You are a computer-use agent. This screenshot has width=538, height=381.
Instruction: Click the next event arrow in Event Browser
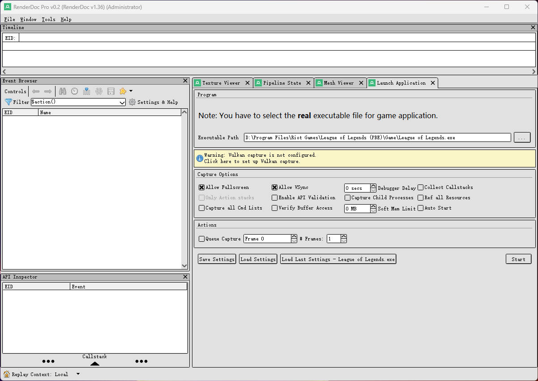48,91
